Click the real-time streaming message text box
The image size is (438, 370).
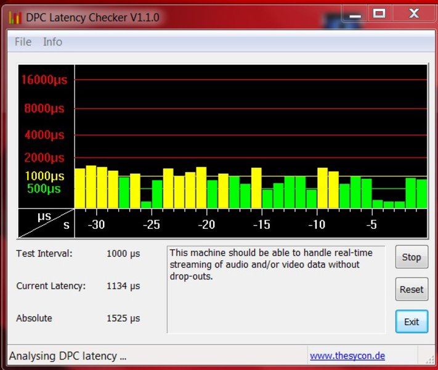coord(276,289)
